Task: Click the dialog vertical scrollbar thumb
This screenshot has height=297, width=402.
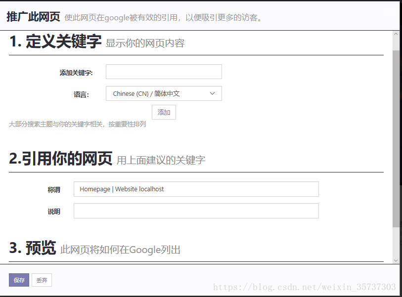Action: [x=396, y=138]
